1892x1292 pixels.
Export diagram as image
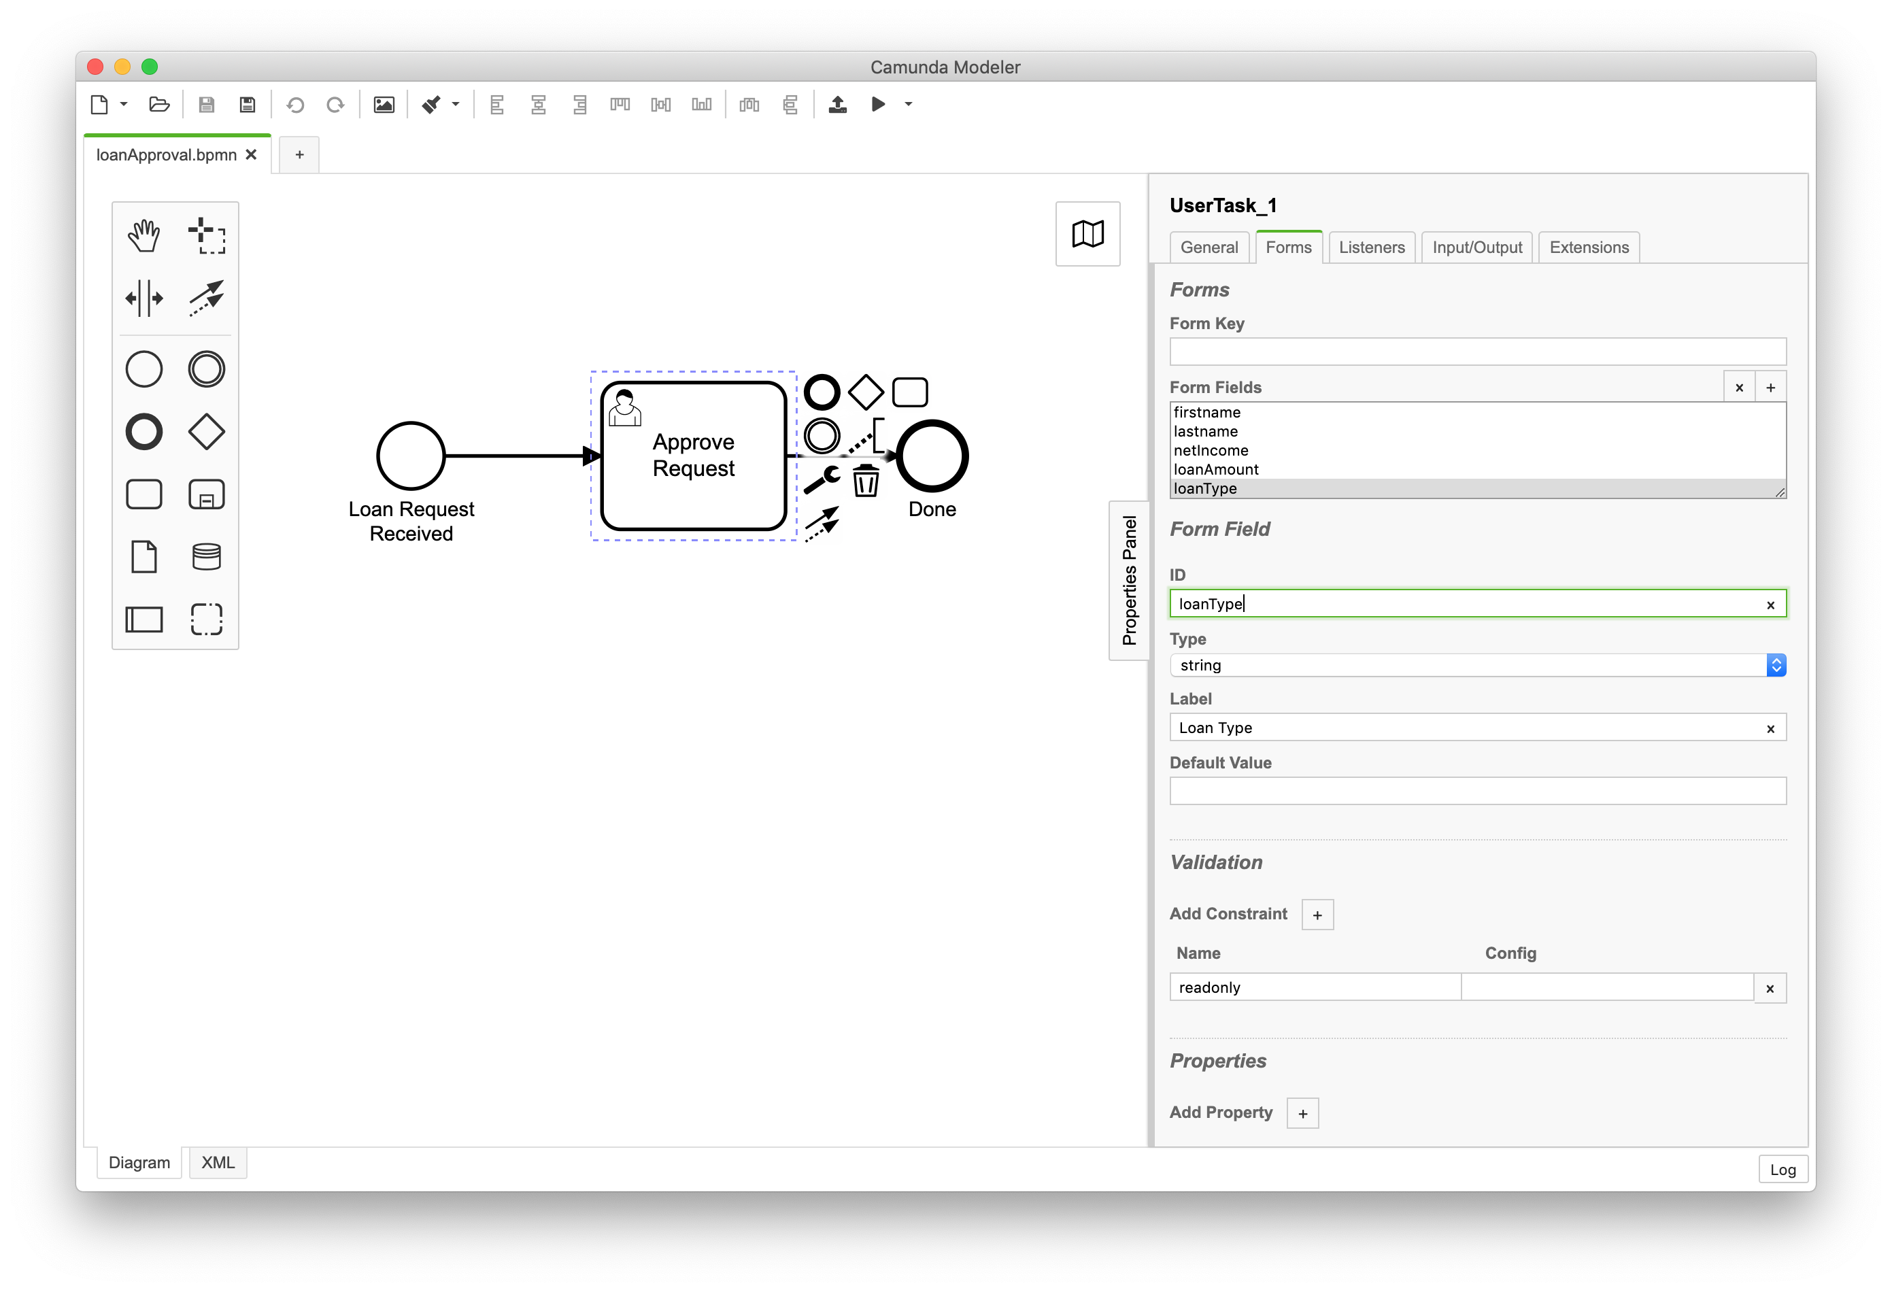384,104
